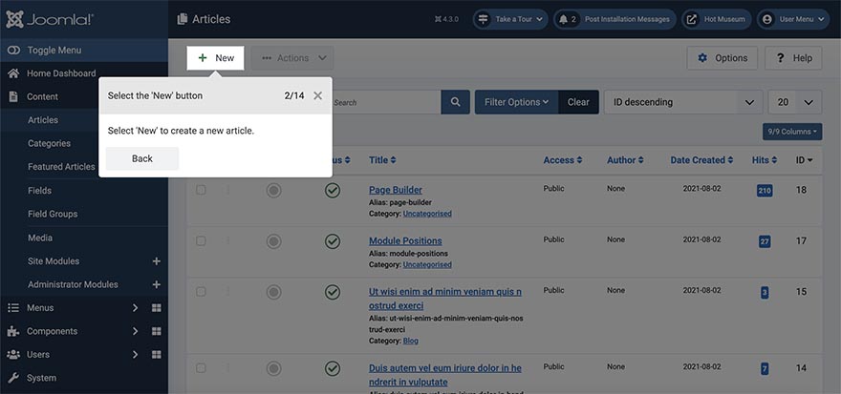Open the Site Modules list

[54, 260]
